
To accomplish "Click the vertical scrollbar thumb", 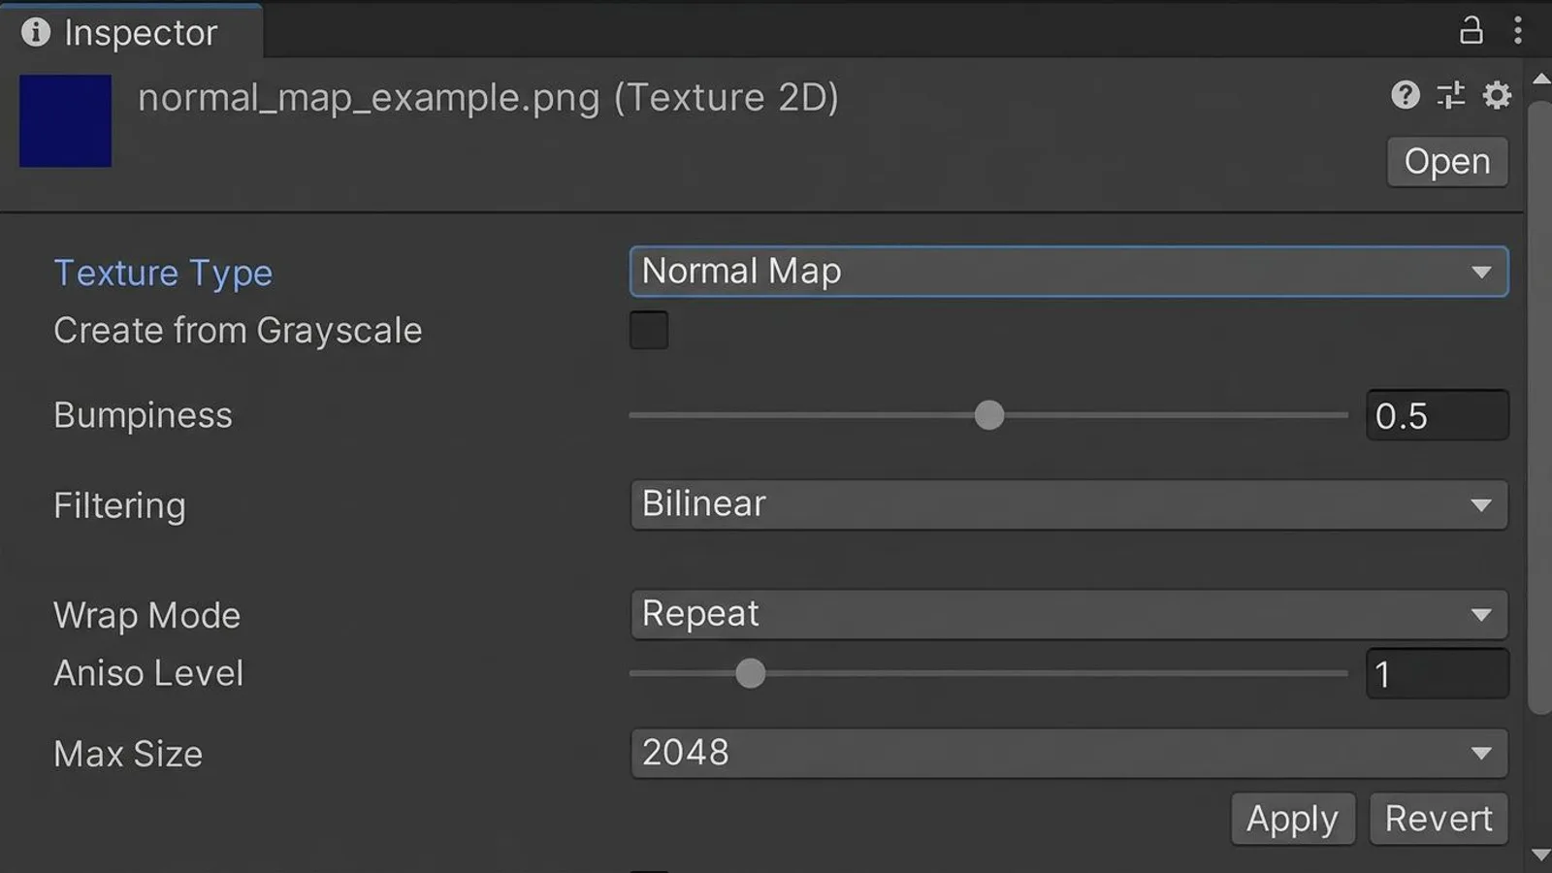I will pos(1540,405).
